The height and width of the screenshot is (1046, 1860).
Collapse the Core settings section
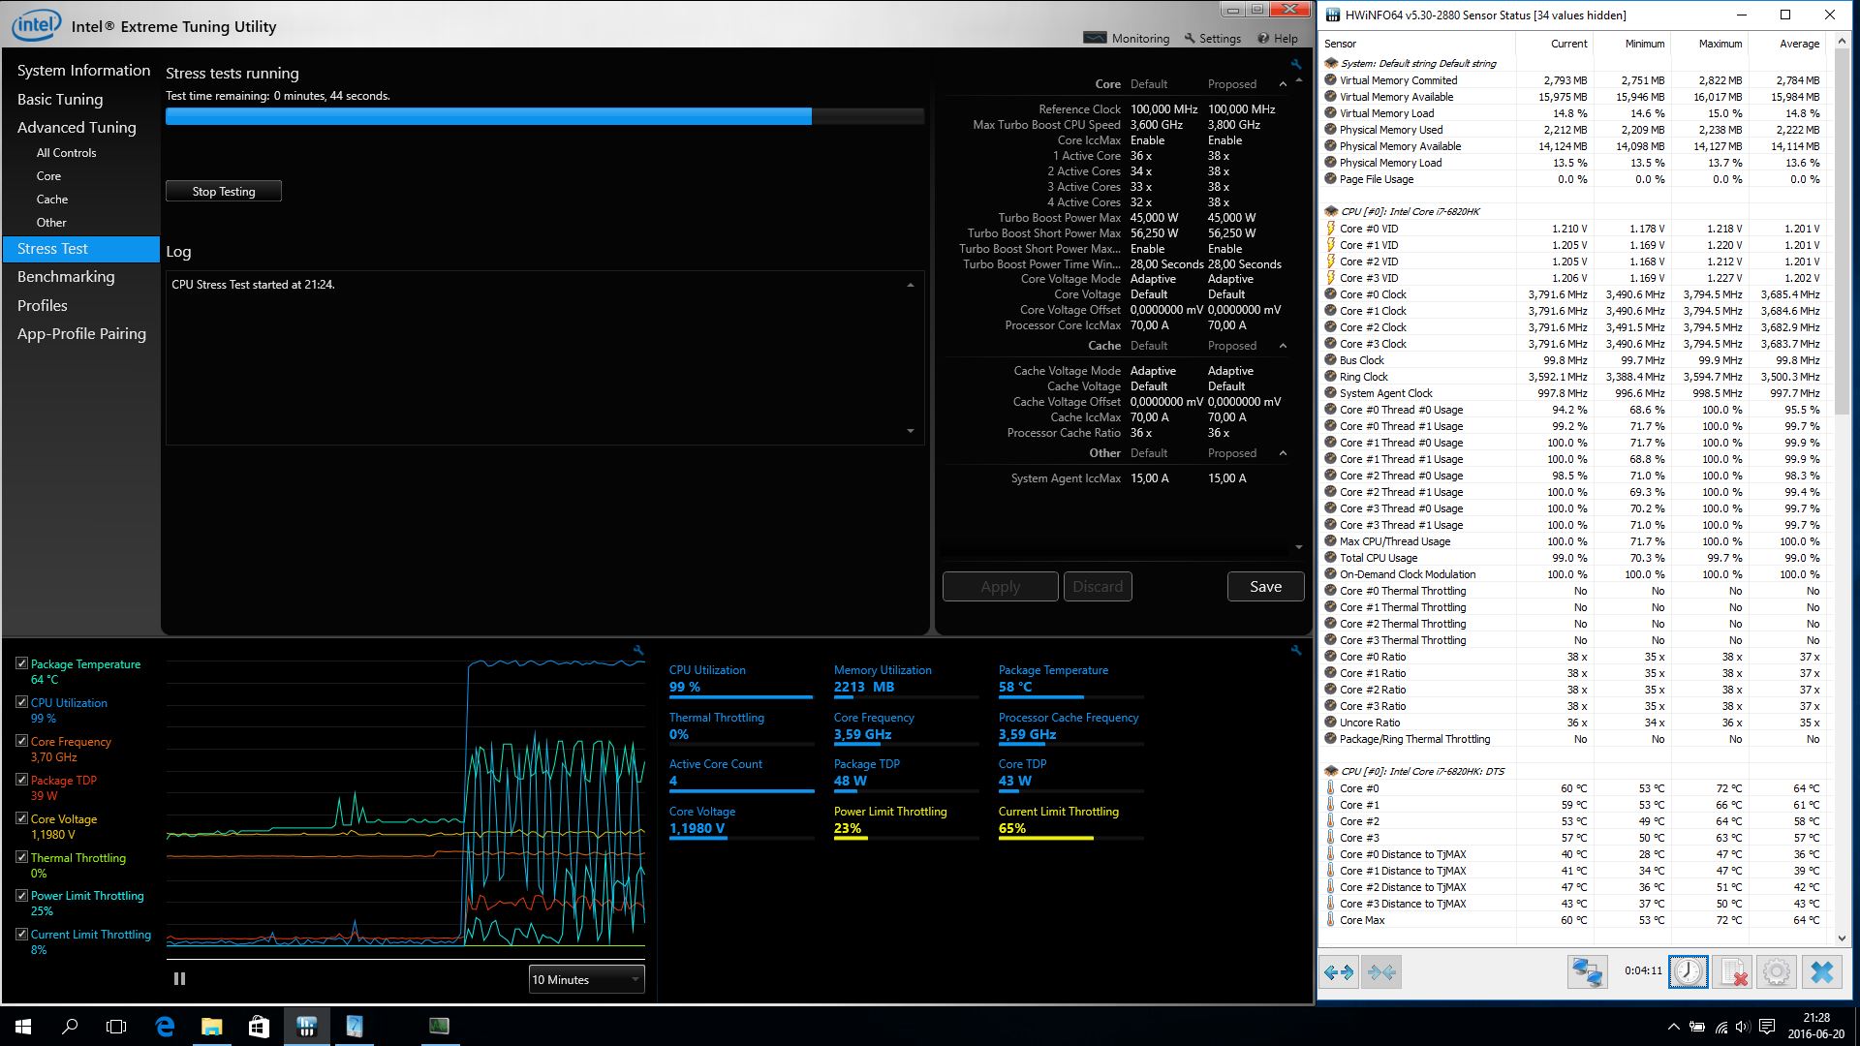[x=1283, y=84]
